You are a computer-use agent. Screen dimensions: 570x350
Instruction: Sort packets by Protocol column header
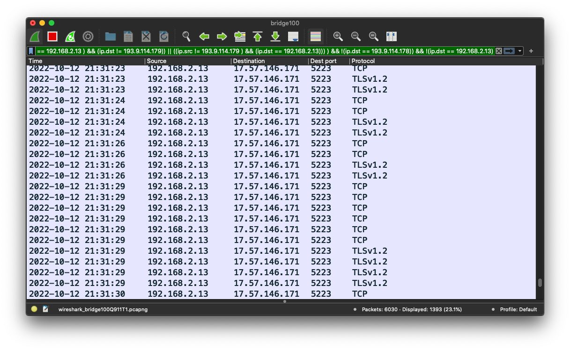coord(363,61)
